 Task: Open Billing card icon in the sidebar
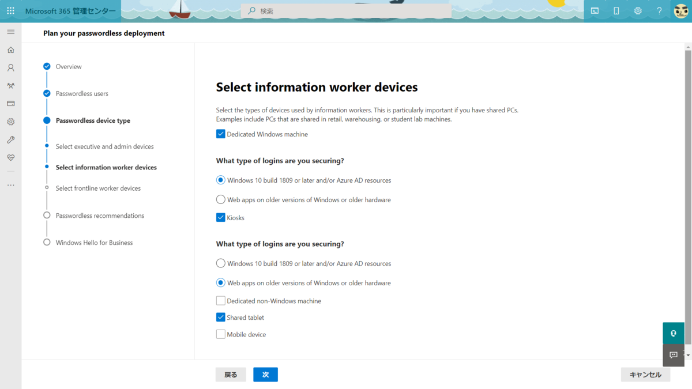pos(10,104)
